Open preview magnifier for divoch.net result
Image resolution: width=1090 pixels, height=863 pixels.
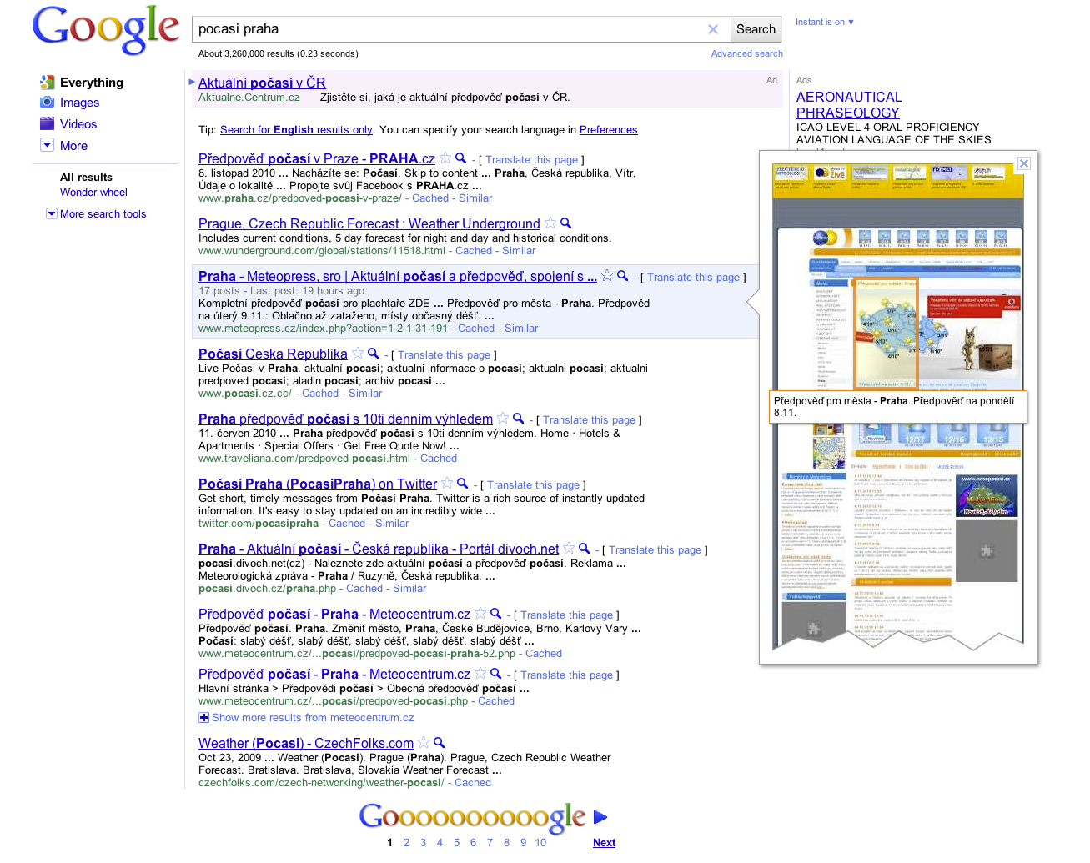click(x=584, y=548)
